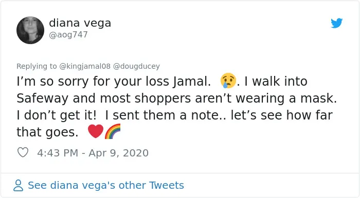
Task: Click "wearing a mask" in the tweet
Action: click(286, 98)
